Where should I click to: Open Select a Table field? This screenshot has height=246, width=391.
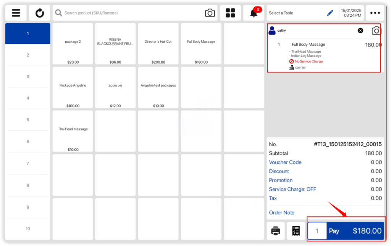click(302, 13)
